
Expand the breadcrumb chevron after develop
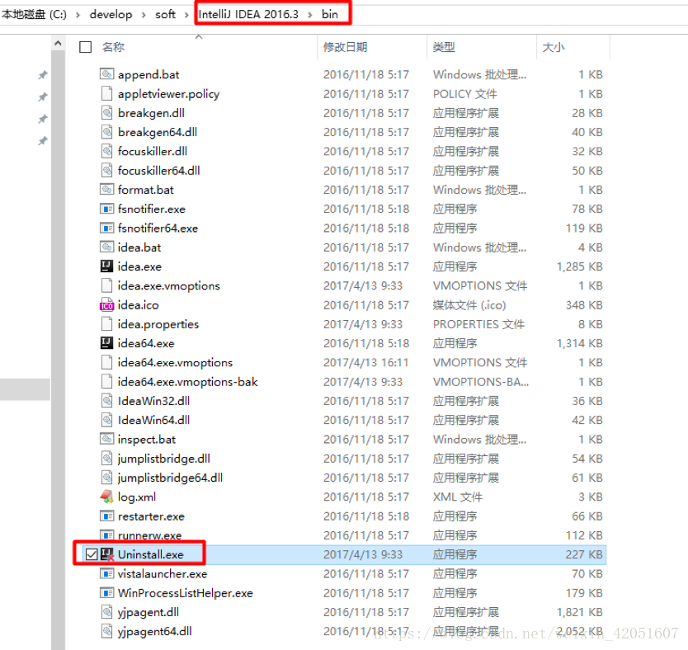pyautogui.click(x=144, y=15)
